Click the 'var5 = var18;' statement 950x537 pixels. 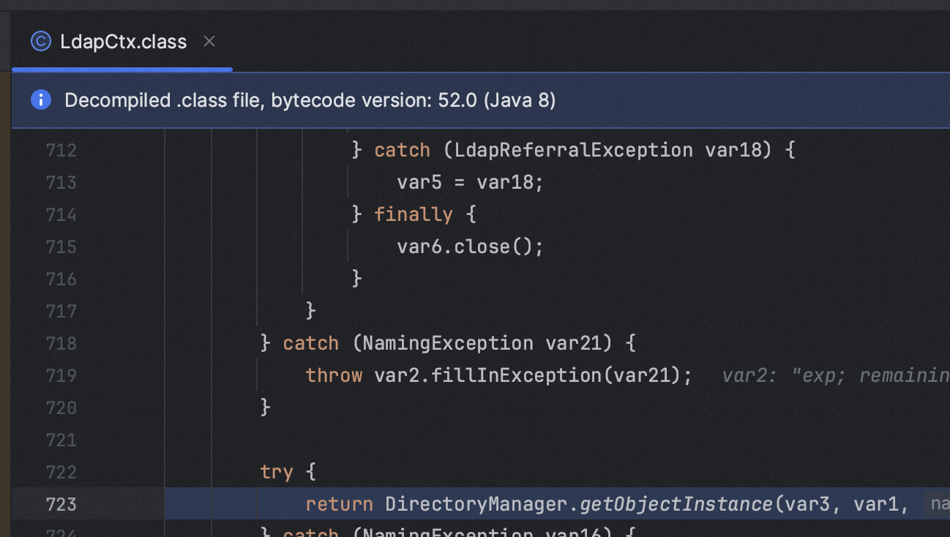click(x=470, y=182)
